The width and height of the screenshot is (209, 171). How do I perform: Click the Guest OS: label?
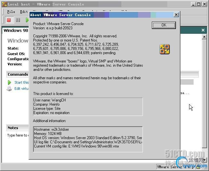tap(16, 54)
